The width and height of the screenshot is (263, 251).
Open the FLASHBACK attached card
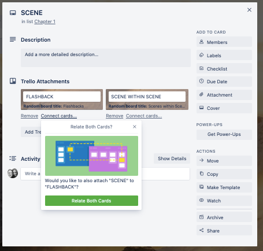(x=62, y=99)
